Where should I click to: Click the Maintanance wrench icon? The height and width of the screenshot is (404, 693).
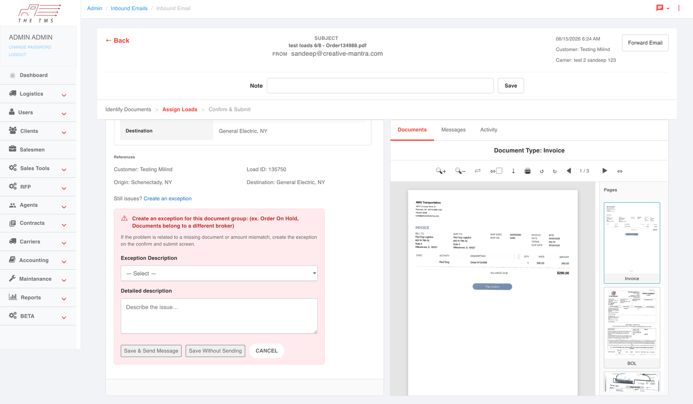click(12, 279)
